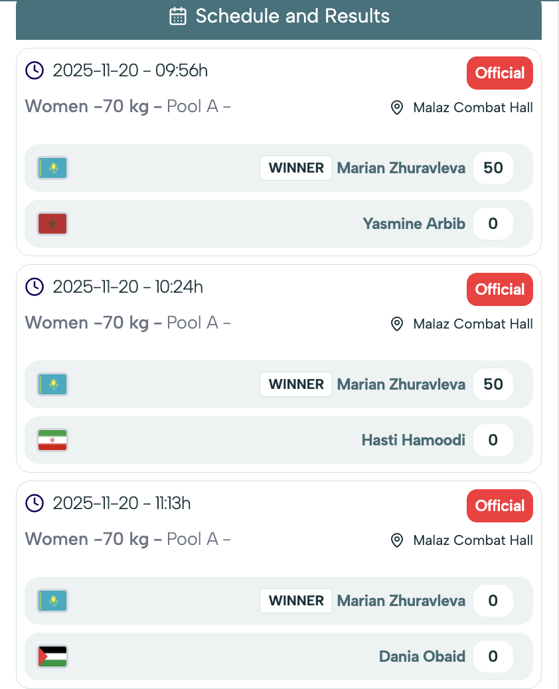
Task: Click the clock icon for the 11:13h match
Action: point(34,503)
